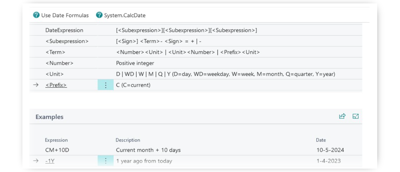Open the three-dot menu for the -1Y row
The width and height of the screenshot is (400, 172).
pos(106,161)
